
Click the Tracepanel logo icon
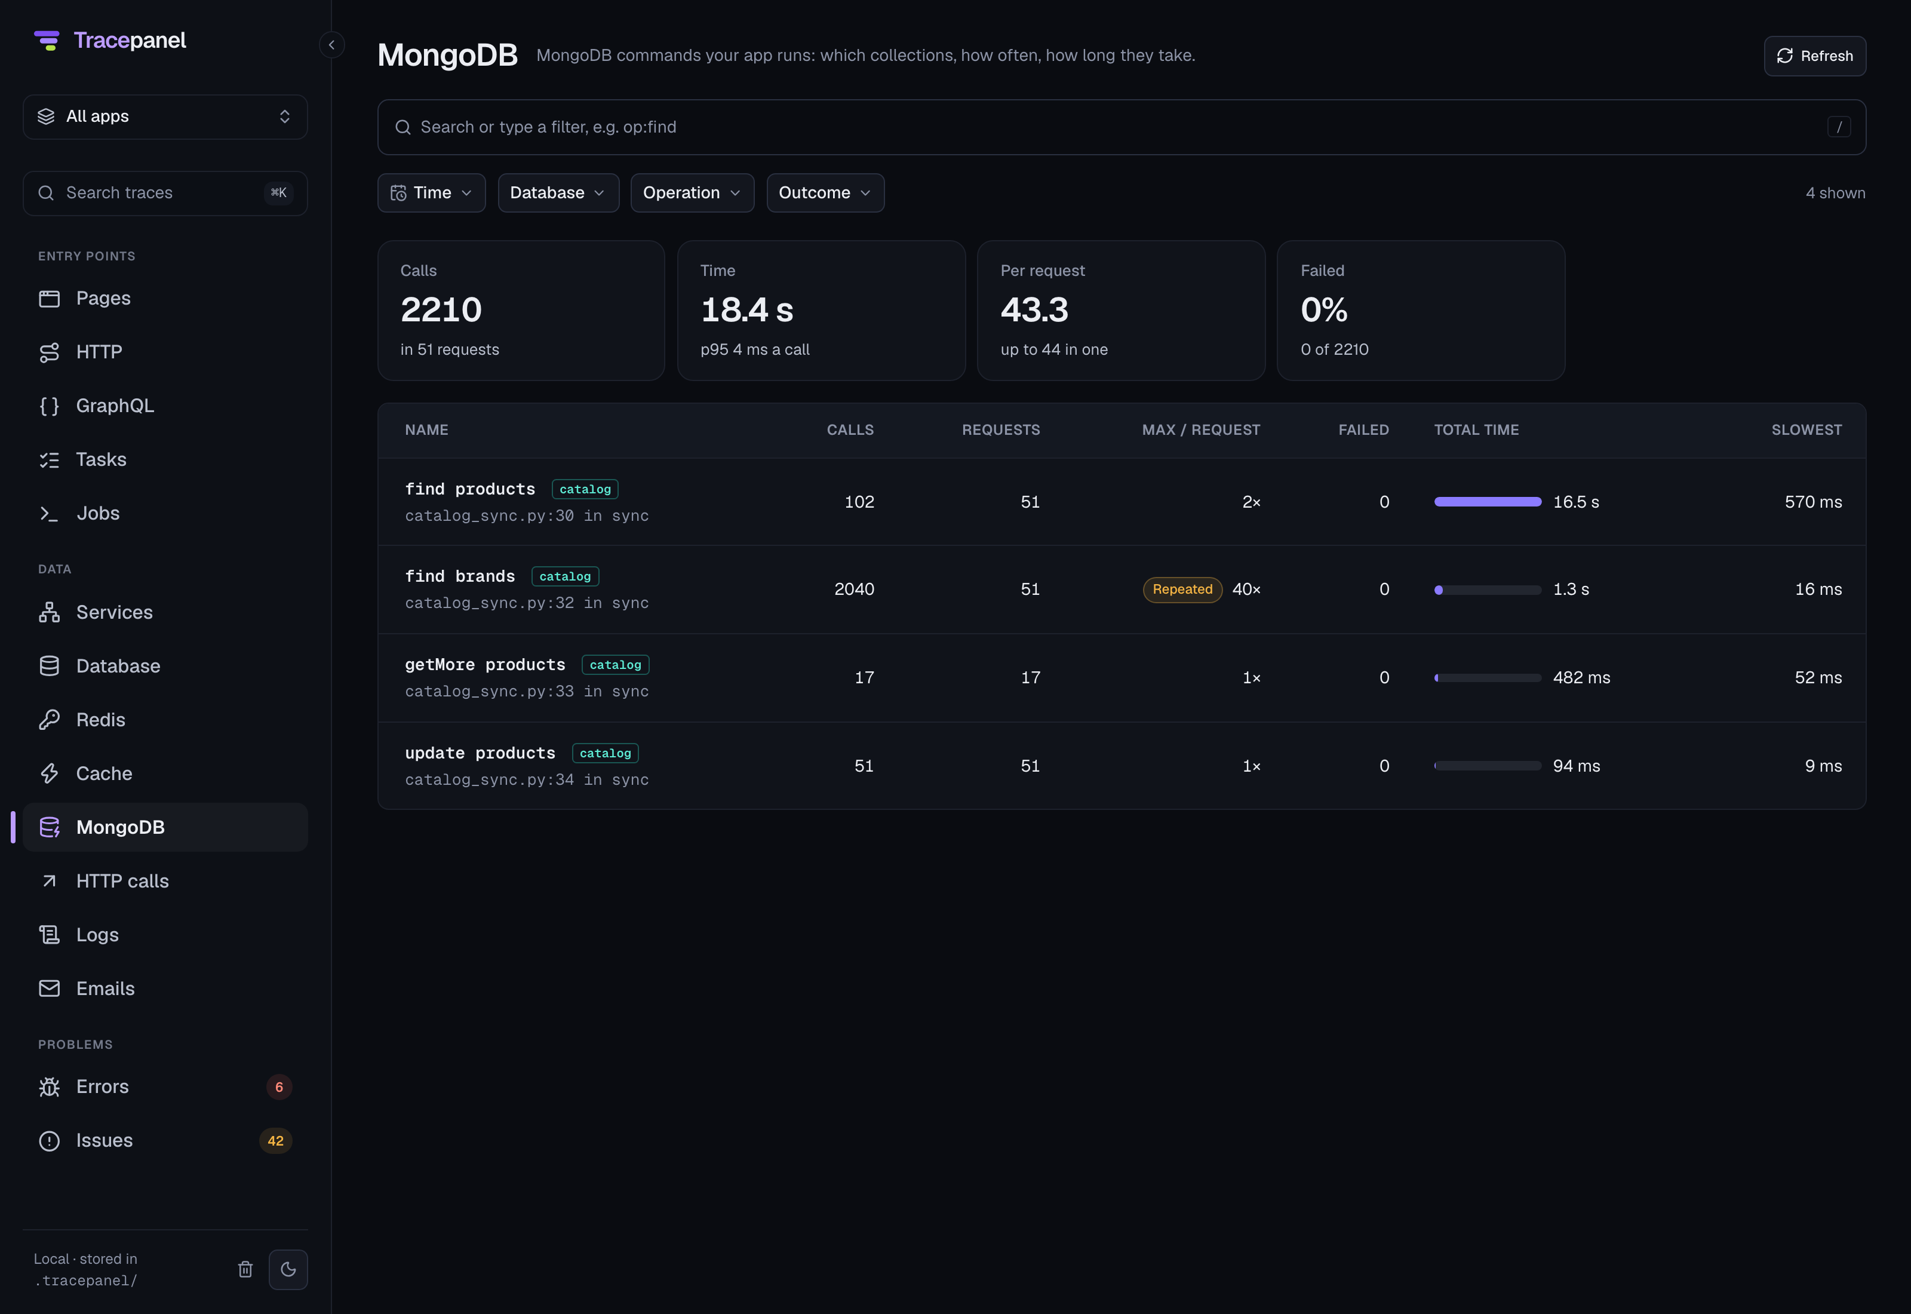tap(47, 41)
